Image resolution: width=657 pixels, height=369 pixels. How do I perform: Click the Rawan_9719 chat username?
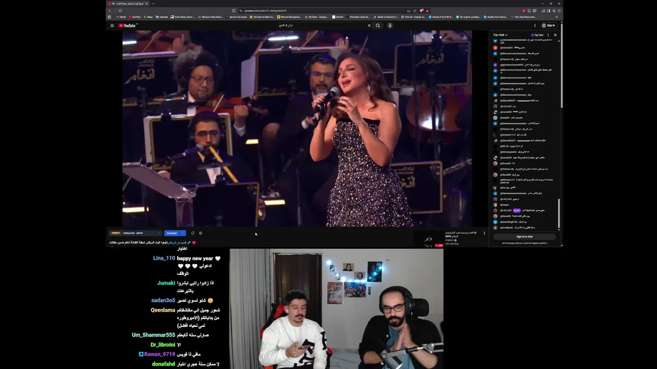click(x=160, y=354)
